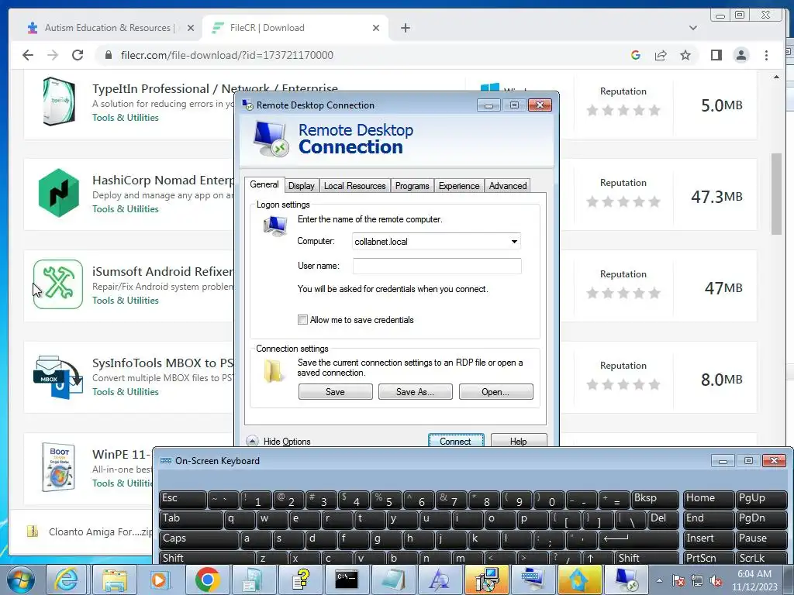Click the on-screen Enter arrow key
Screen dimensions: 794x595
(639, 539)
